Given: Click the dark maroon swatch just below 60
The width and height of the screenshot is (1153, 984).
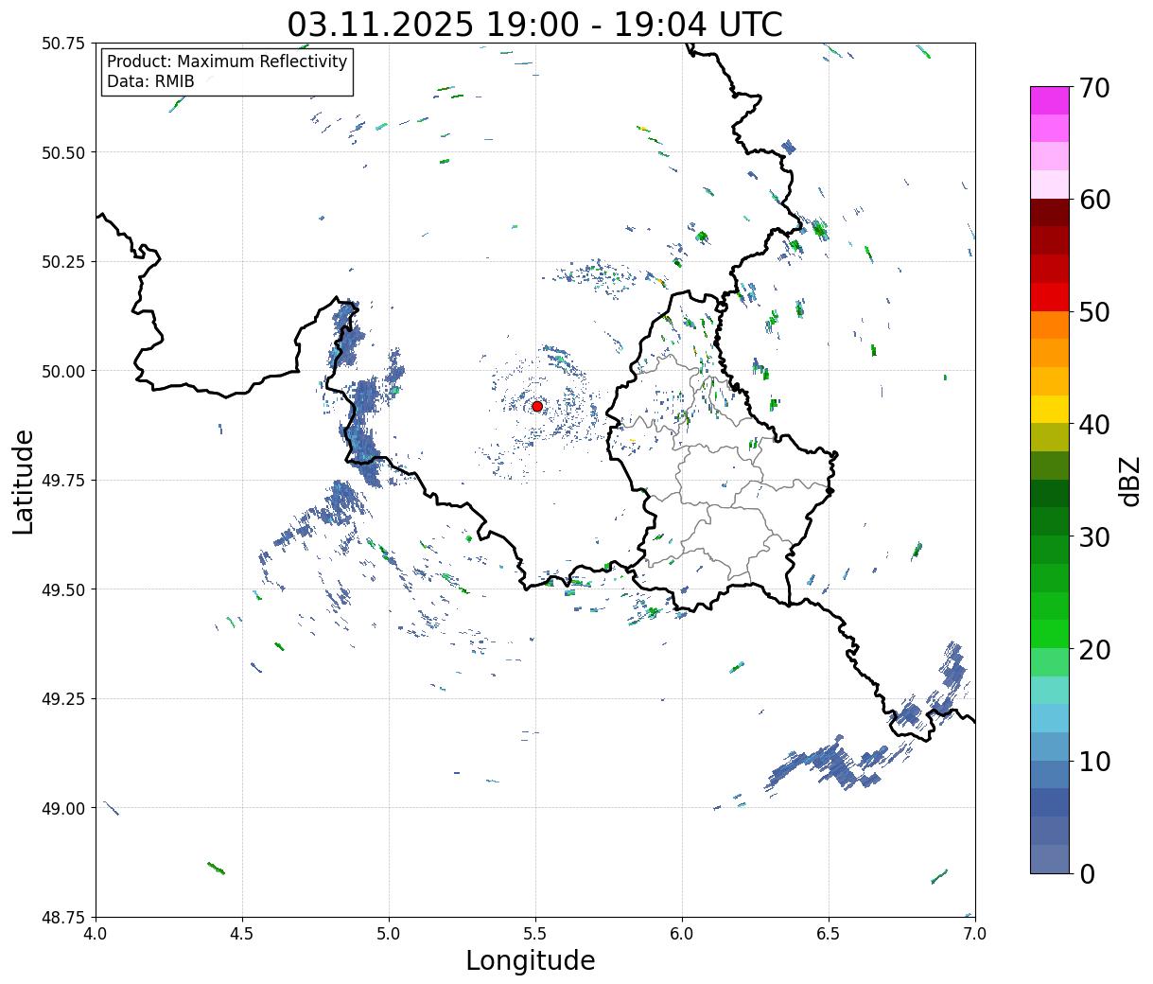Looking at the screenshot, I should click(1050, 212).
